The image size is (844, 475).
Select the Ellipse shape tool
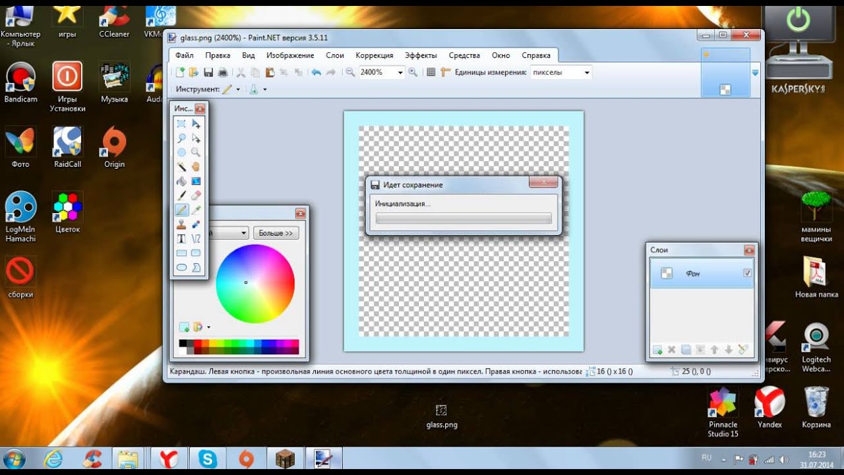[x=181, y=268]
